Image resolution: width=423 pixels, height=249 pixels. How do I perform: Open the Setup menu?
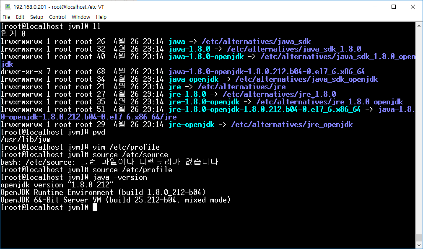(x=36, y=17)
